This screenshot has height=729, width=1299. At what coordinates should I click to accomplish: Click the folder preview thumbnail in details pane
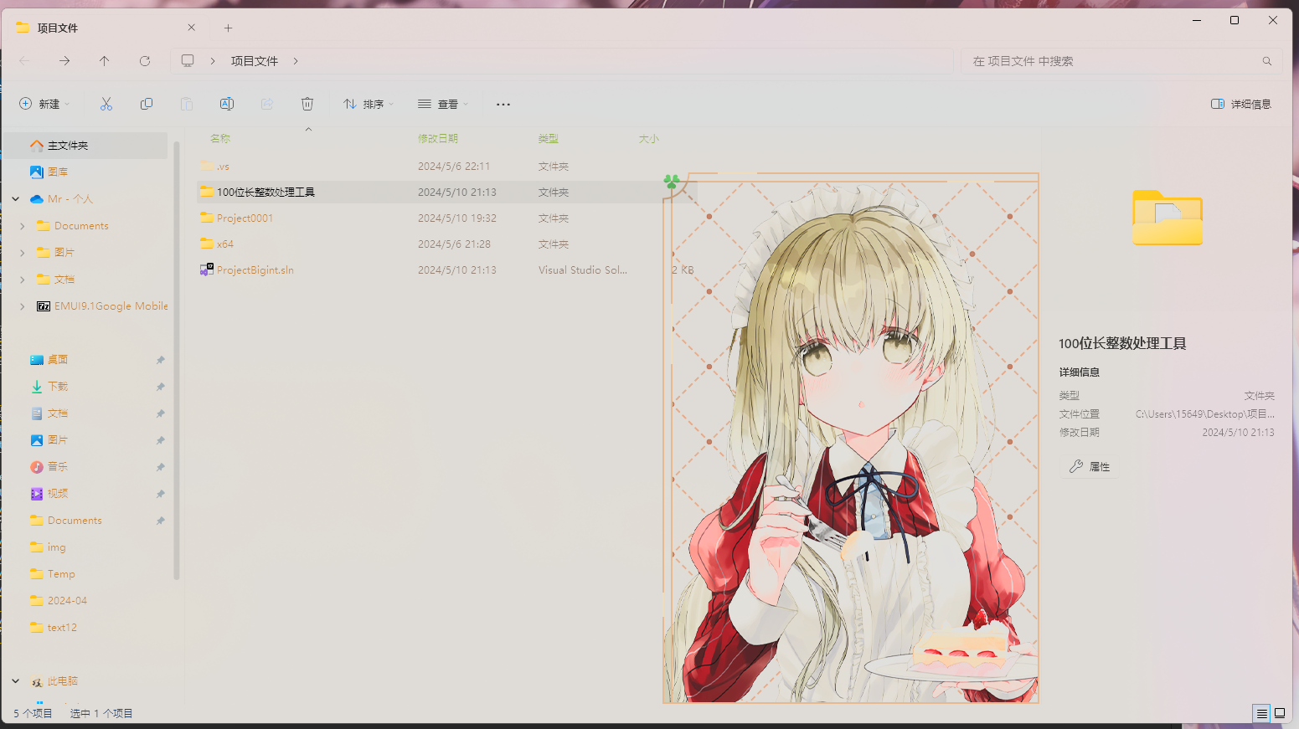click(x=1167, y=218)
